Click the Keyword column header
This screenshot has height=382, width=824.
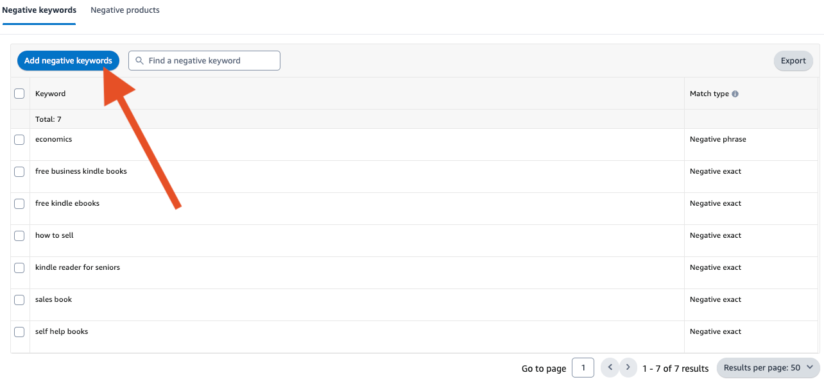pos(51,94)
